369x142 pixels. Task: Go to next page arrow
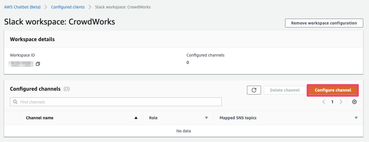click(341, 102)
